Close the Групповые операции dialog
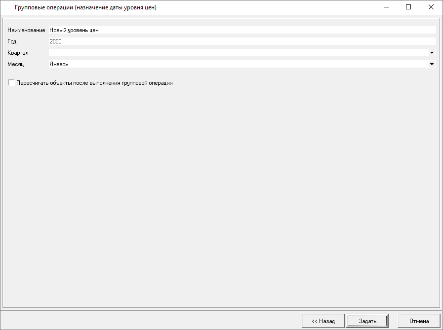 [431, 7]
